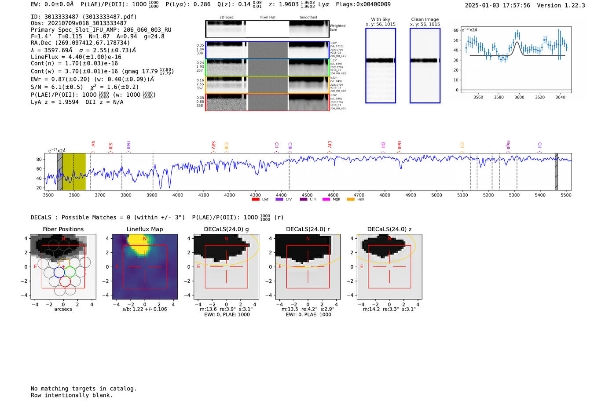Click the CIII legend color swatch
This screenshot has height=419, width=616.
304,200
